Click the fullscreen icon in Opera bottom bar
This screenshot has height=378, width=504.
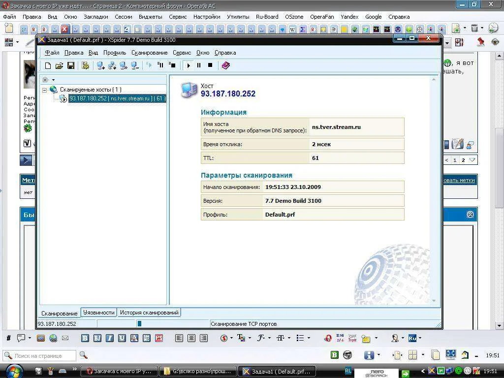451,354
